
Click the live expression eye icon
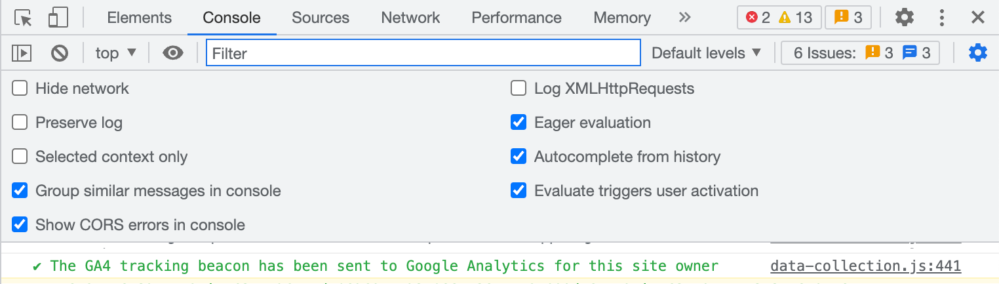coord(173,53)
